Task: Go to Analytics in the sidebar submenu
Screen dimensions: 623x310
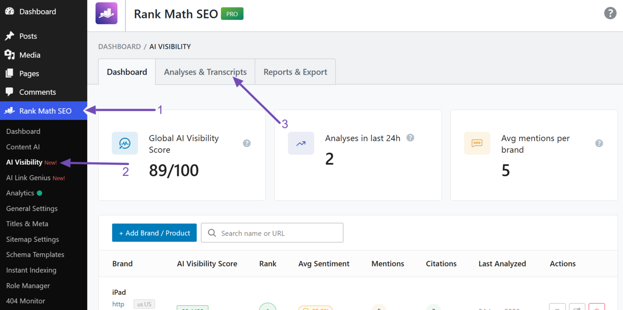Action: (x=20, y=193)
